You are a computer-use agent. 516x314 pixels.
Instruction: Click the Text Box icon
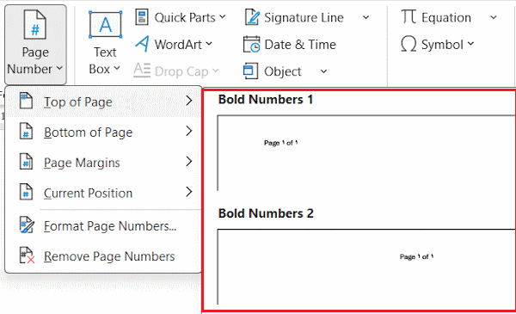105,25
